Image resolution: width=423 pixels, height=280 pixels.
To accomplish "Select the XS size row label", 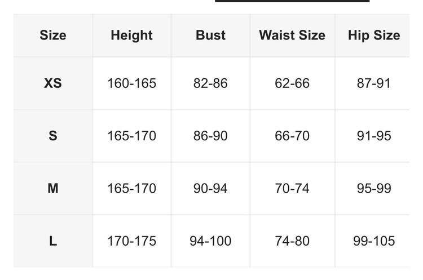I will click(53, 83).
